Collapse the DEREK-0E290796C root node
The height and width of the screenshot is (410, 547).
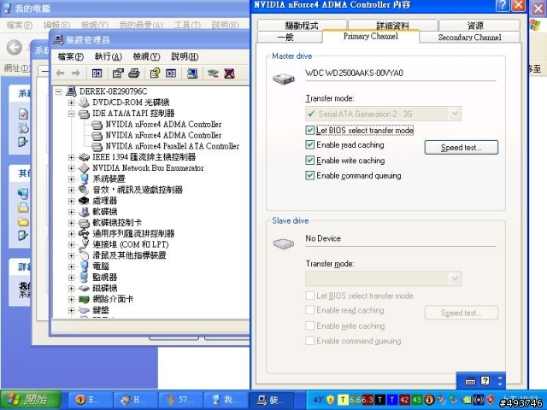click(x=59, y=91)
